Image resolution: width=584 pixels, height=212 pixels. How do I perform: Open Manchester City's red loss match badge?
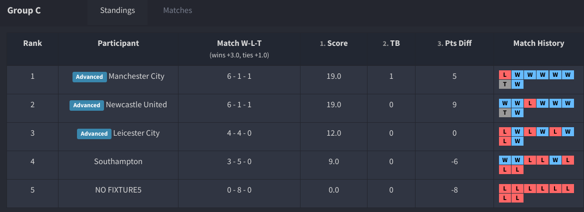(504, 75)
